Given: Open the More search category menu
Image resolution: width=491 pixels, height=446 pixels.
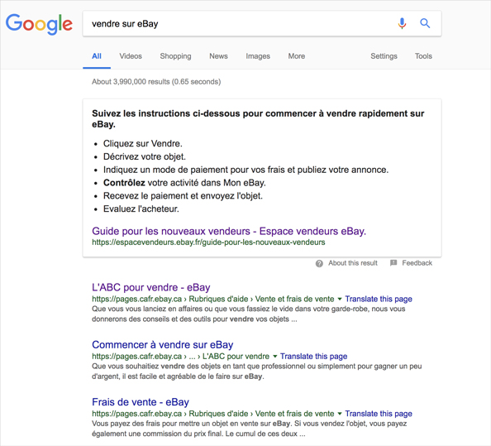Looking at the screenshot, I should click(297, 56).
